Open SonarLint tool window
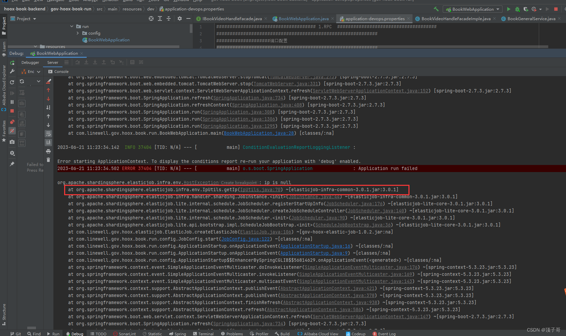The image size is (566, 336). 124,334
